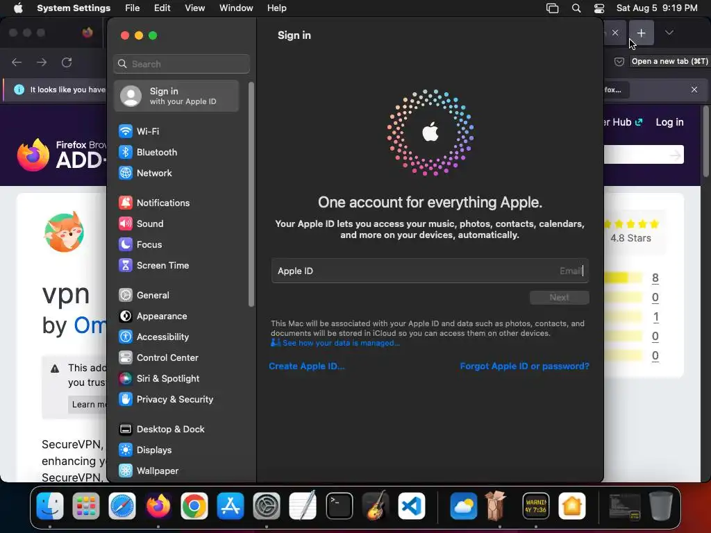Open TextEdit from the Dock

pos(303,506)
